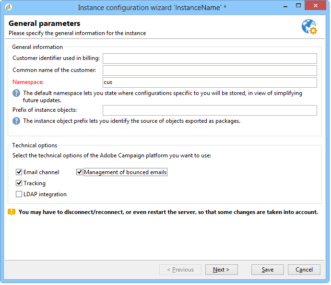Uncheck the Email channel checkbox
The width and height of the screenshot is (331, 285).
pyautogui.click(x=19, y=172)
